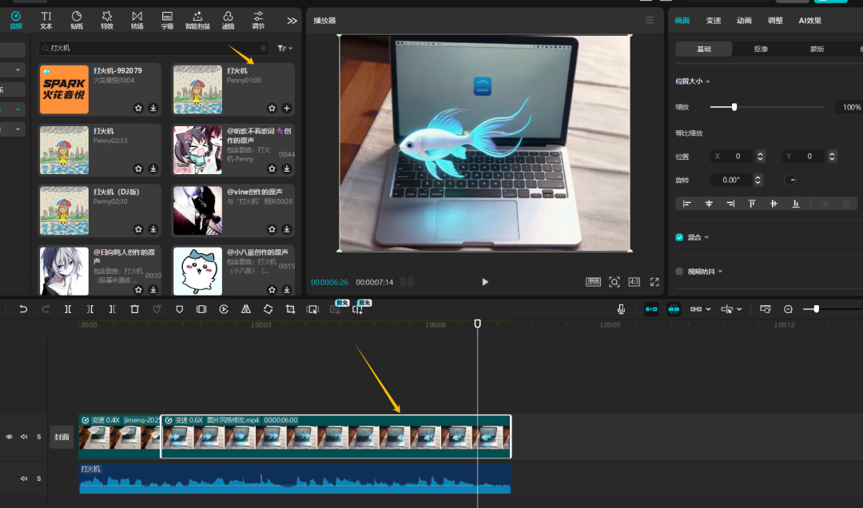Click the undo arrow in timeline toolbar
Image resolution: width=863 pixels, height=508 pixels.
23,309
